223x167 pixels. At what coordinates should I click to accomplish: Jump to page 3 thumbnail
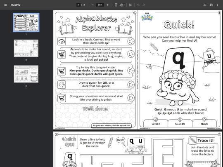click(x=26, y=74)
